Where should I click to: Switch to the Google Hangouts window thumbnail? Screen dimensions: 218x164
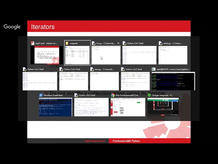(163, 107)
